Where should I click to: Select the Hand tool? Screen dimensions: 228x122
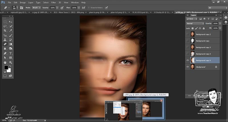[5, 62]
